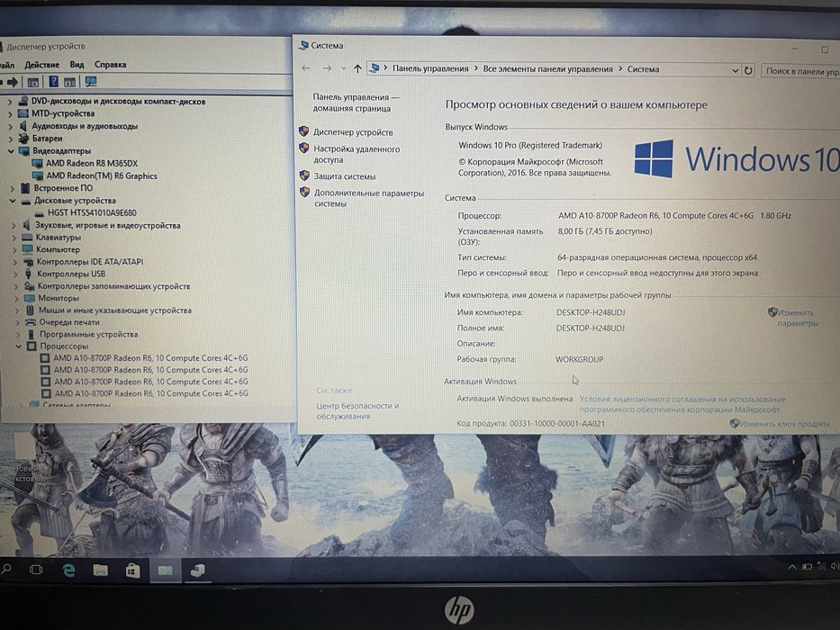Open Windows search from the taskbar
The width and height of the screenshot is (840, 630).
(6, 569)
